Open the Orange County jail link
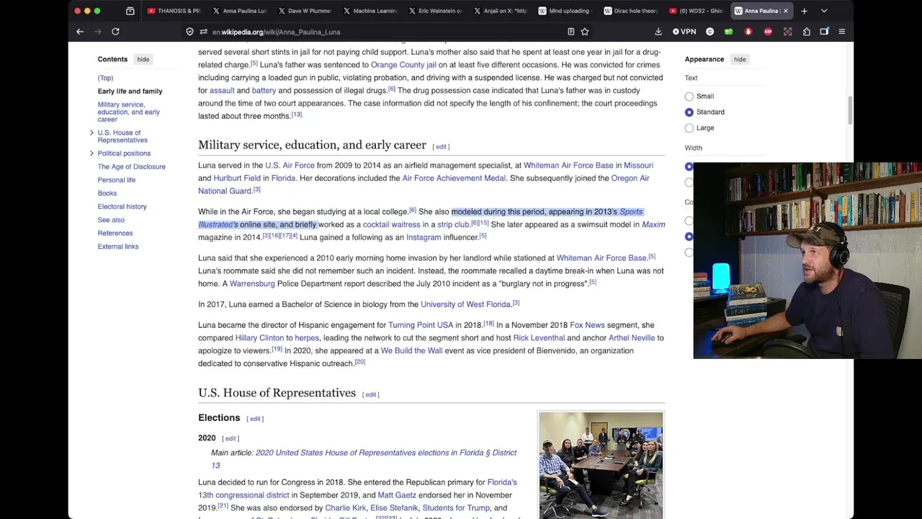The width and height of the screenshot is (922, 519). (x=403, y=65)
